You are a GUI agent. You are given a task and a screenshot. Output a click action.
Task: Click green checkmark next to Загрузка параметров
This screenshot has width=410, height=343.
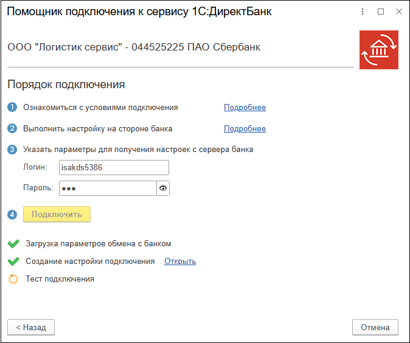[13, 244]
